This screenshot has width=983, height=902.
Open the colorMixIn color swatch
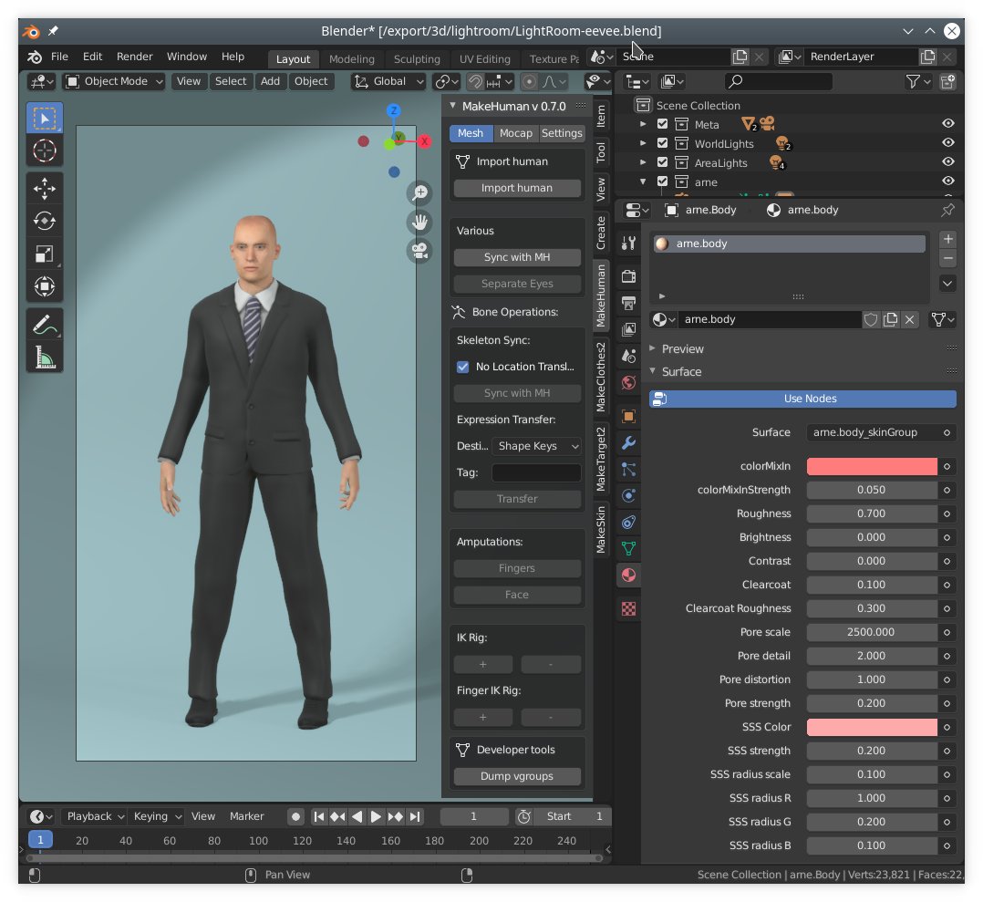pyautogui.click(x=872, y=466)
